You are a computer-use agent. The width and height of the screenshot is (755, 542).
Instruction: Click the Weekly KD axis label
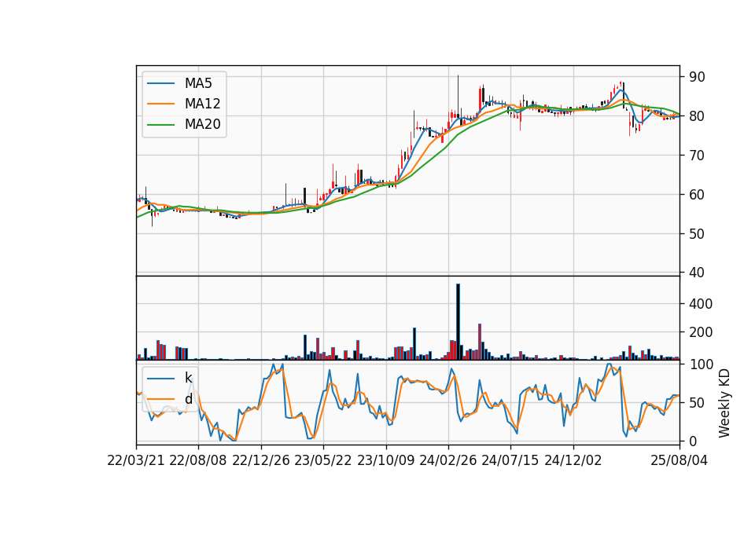724,403
